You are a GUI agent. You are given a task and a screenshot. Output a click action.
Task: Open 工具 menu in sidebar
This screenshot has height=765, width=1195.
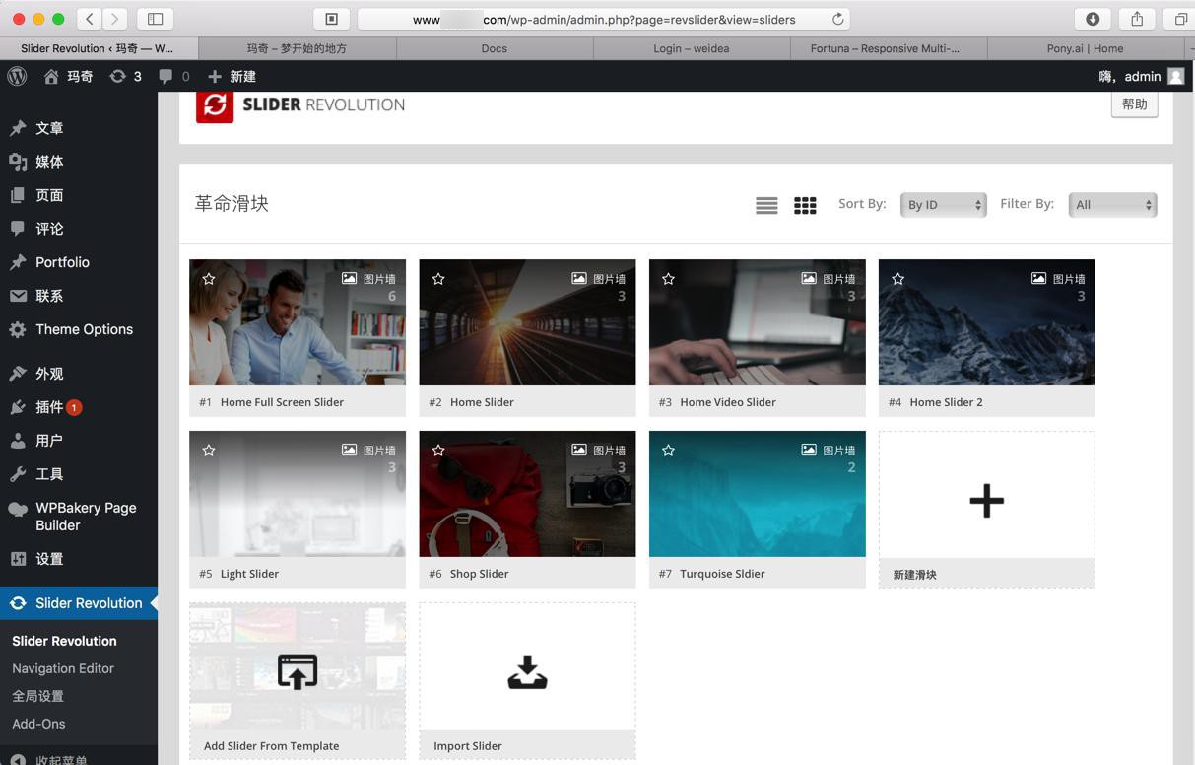tap(79, 474)
